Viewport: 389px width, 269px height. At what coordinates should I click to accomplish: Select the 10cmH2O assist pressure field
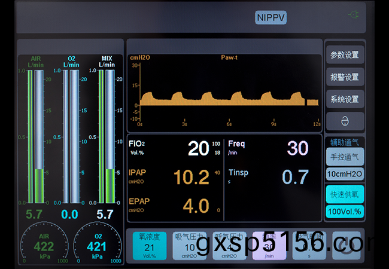[x=344, y=174]
